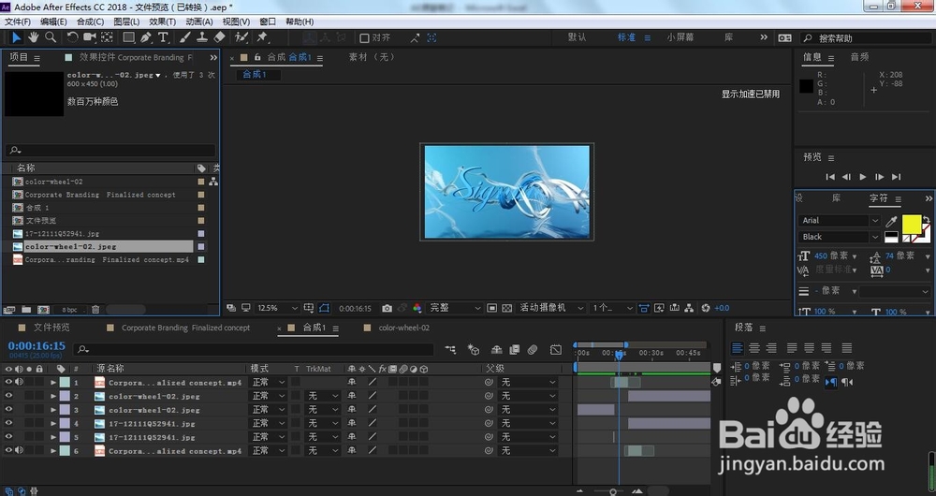Select the Pen tool
Screen dimensions: 936x496
tap(146, 37)
